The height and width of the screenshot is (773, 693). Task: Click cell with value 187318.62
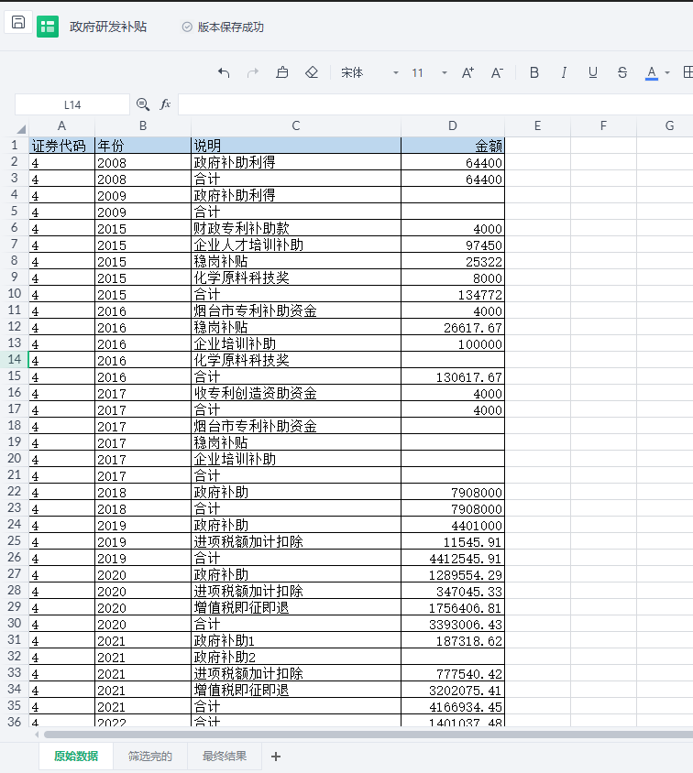point(453,640)
